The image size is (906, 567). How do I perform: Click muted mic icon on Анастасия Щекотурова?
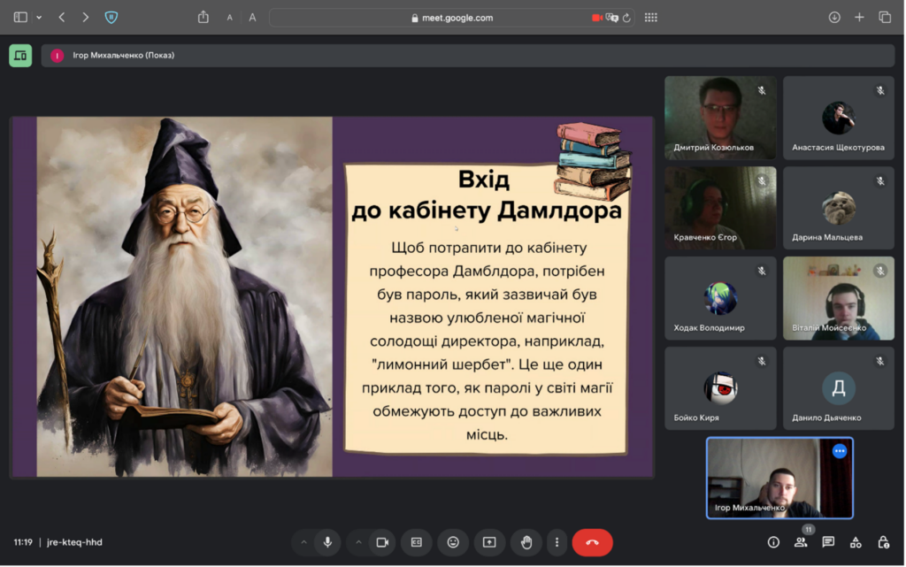(880, 90)
